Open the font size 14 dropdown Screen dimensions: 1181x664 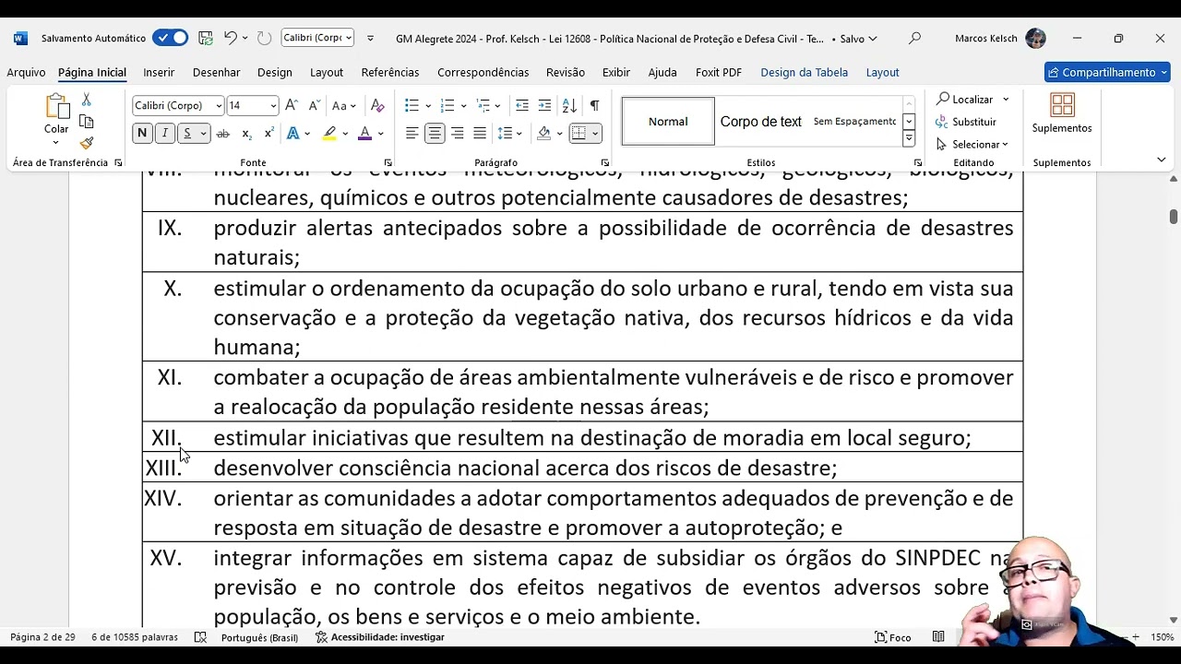tap(273, 105)
